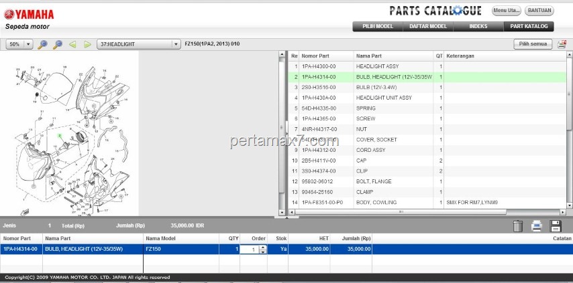
Task: Open the Menu Utama button
Action: click(x=506, y=11)
